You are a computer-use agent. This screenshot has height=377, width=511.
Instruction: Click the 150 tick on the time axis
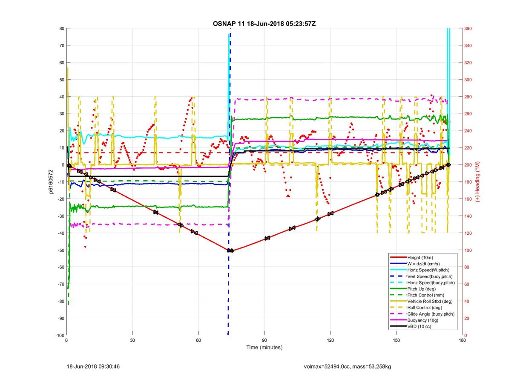click(396, 340)
